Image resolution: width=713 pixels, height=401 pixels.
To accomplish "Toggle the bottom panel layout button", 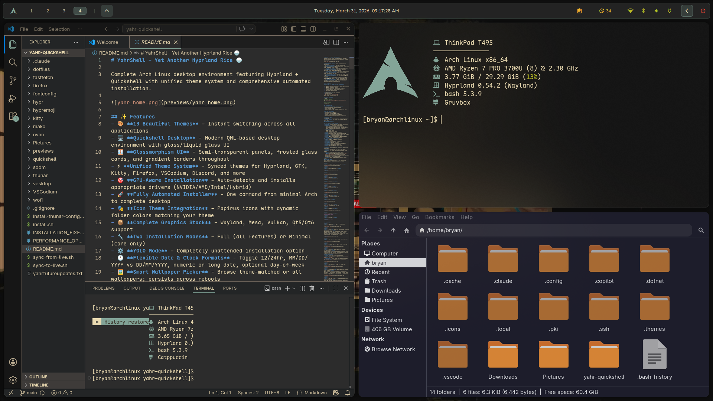I will click(303, 29).
